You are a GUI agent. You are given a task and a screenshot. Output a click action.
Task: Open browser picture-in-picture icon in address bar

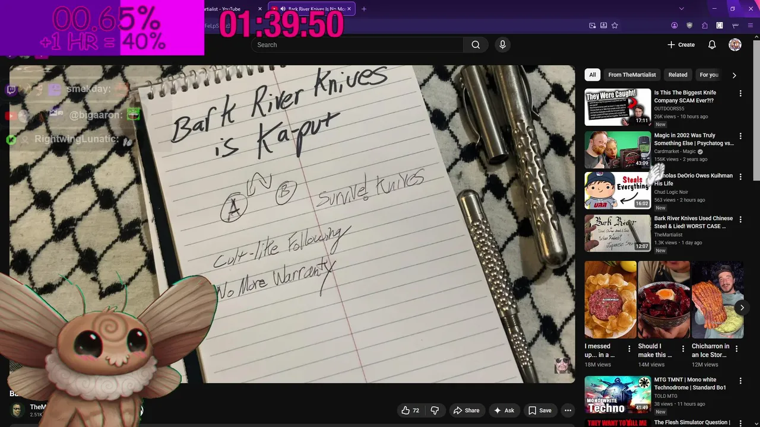tap(592, 26)
